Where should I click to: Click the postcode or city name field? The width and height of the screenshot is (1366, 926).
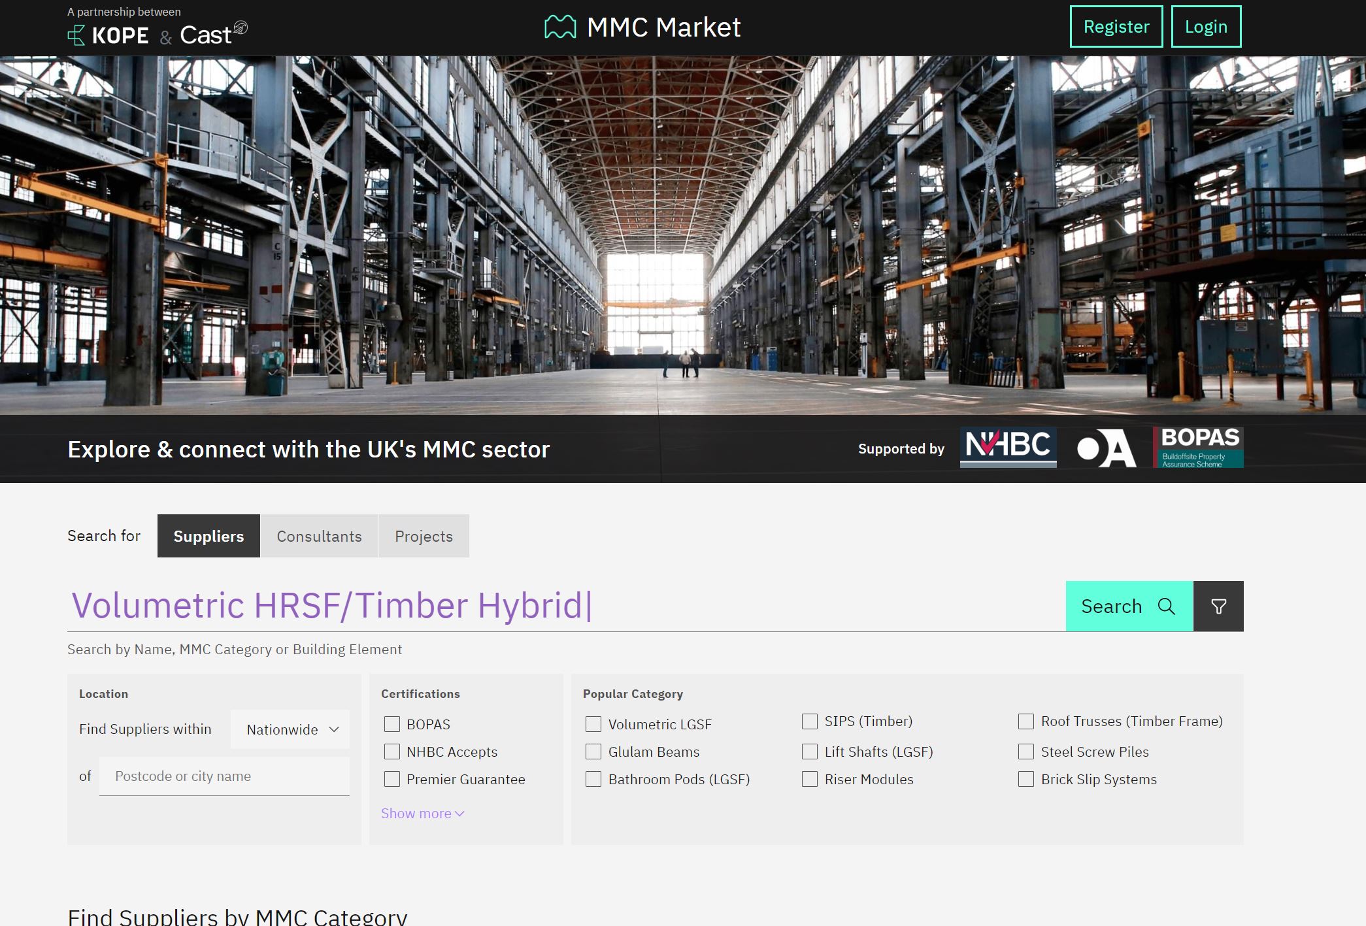[x=224, y=776]
